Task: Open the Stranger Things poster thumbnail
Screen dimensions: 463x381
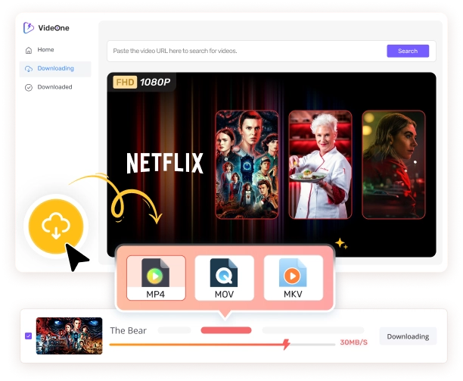Action: [247, 164]
